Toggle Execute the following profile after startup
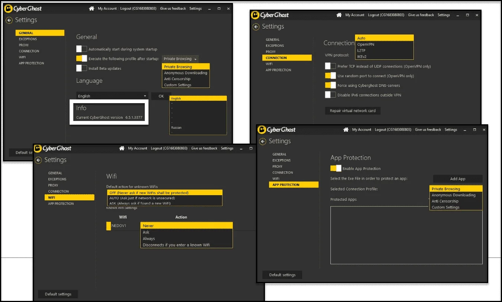Image resolution: width=502 pixels, height=302 pixels. click(81, 59)
